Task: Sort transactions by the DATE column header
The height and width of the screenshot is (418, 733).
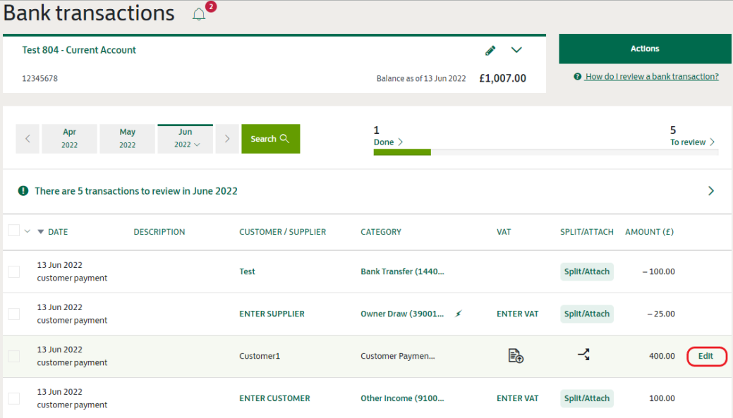Action: point(57,232)
